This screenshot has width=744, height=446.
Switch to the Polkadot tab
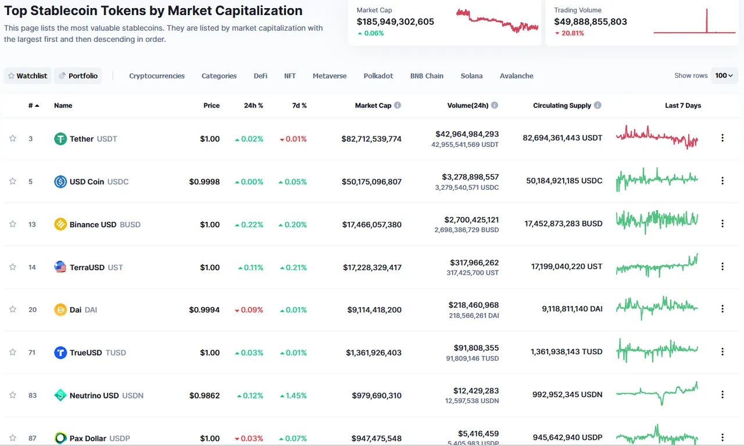point(378,75)
